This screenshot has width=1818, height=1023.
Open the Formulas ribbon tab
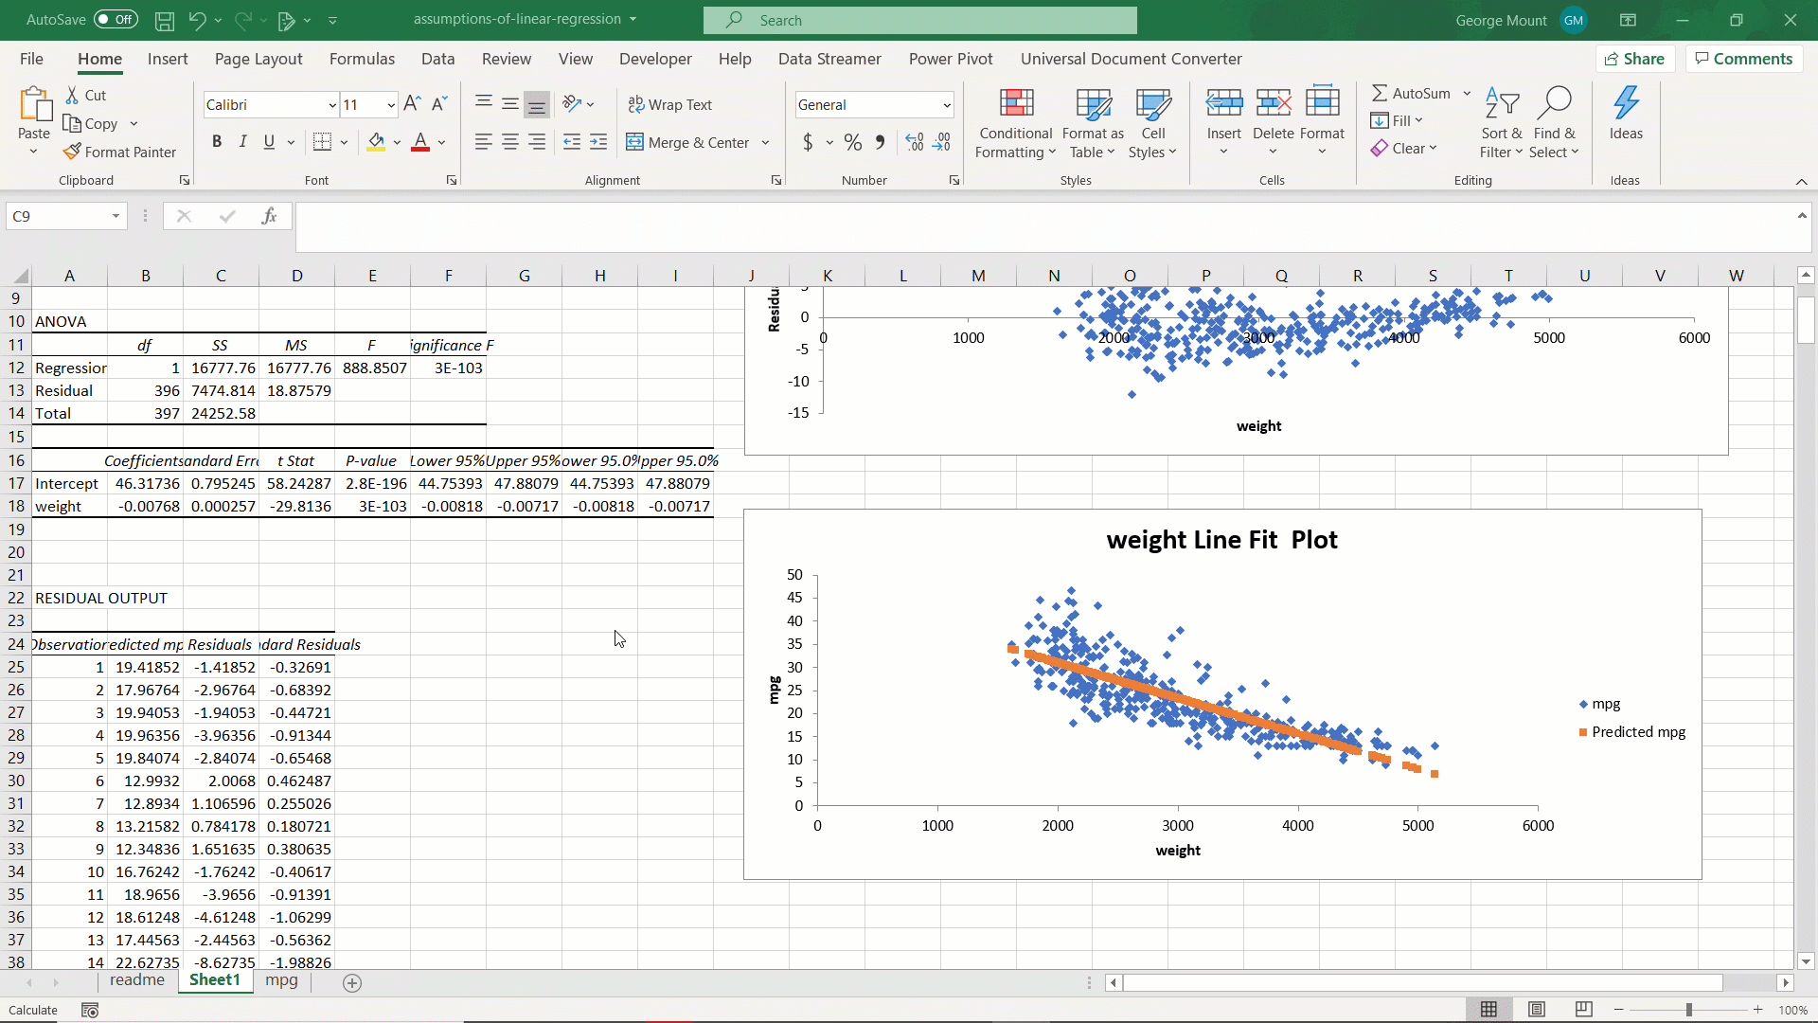tap(362, 59)
